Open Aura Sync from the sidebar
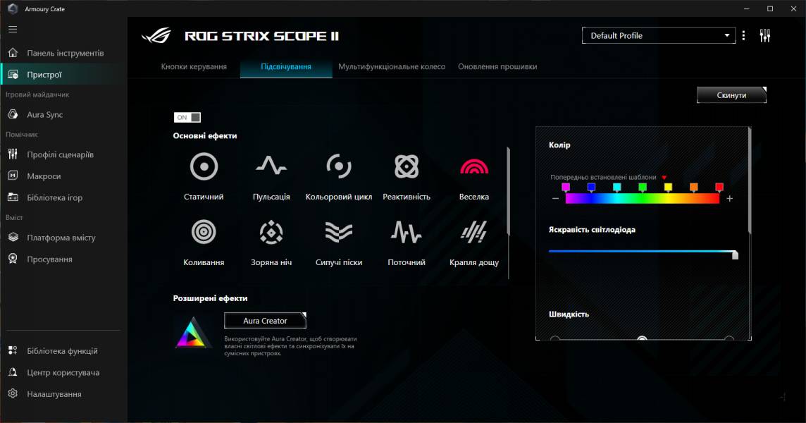806x423 pixels. pyautogui.click(x=44, y=114)
